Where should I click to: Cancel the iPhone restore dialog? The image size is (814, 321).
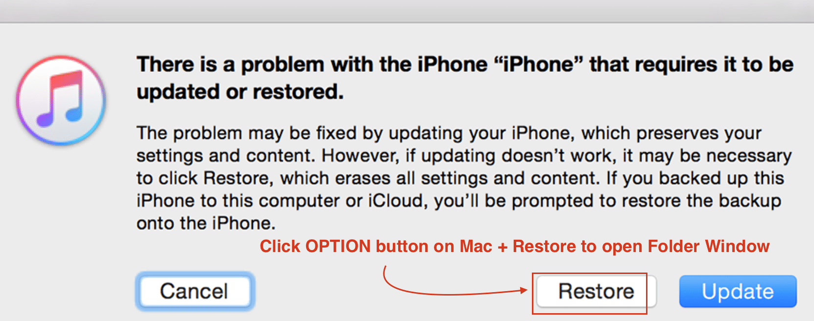point(195,291)
